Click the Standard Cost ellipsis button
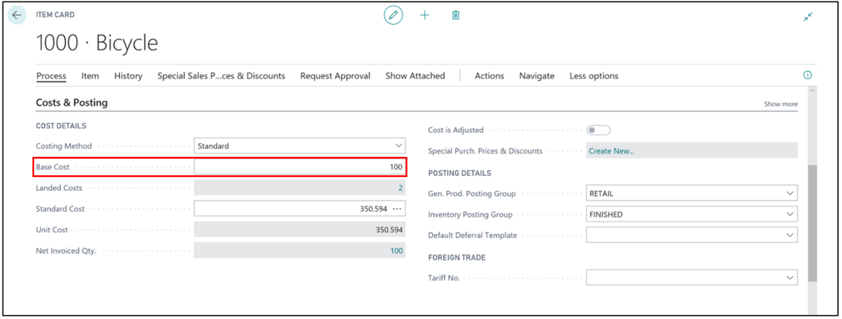The image size is (842, 319). (396, 209)
